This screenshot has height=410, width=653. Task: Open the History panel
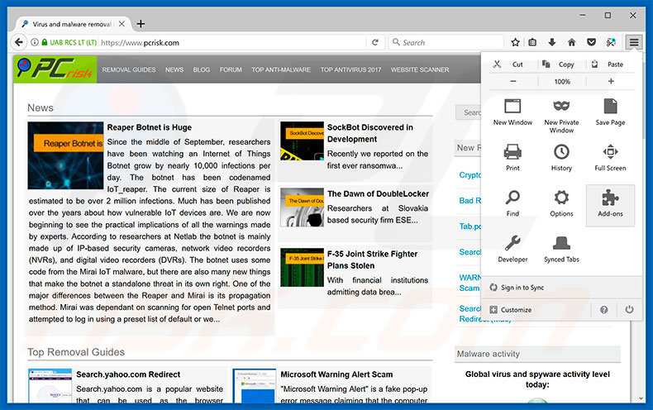click(x=561, y=158)
